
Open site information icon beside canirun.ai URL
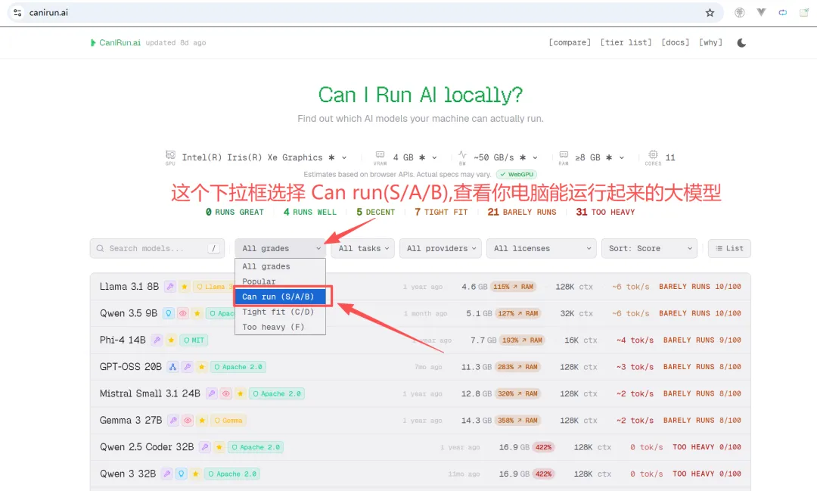[x=17, y=13]
